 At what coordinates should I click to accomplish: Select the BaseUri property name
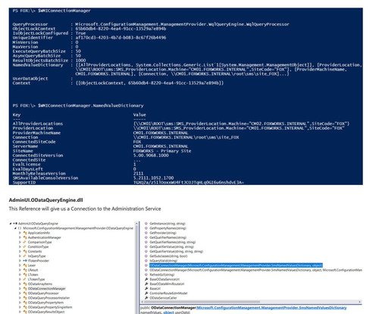(155, 288)
